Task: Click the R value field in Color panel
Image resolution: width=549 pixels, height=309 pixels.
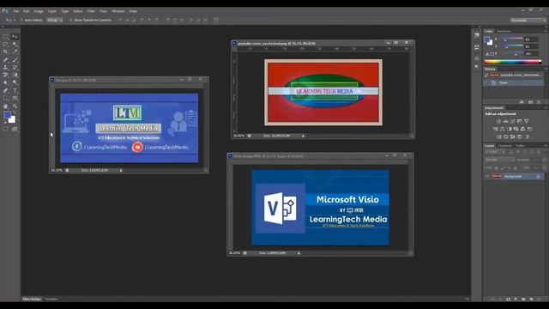Action: [x=530, y=39]
